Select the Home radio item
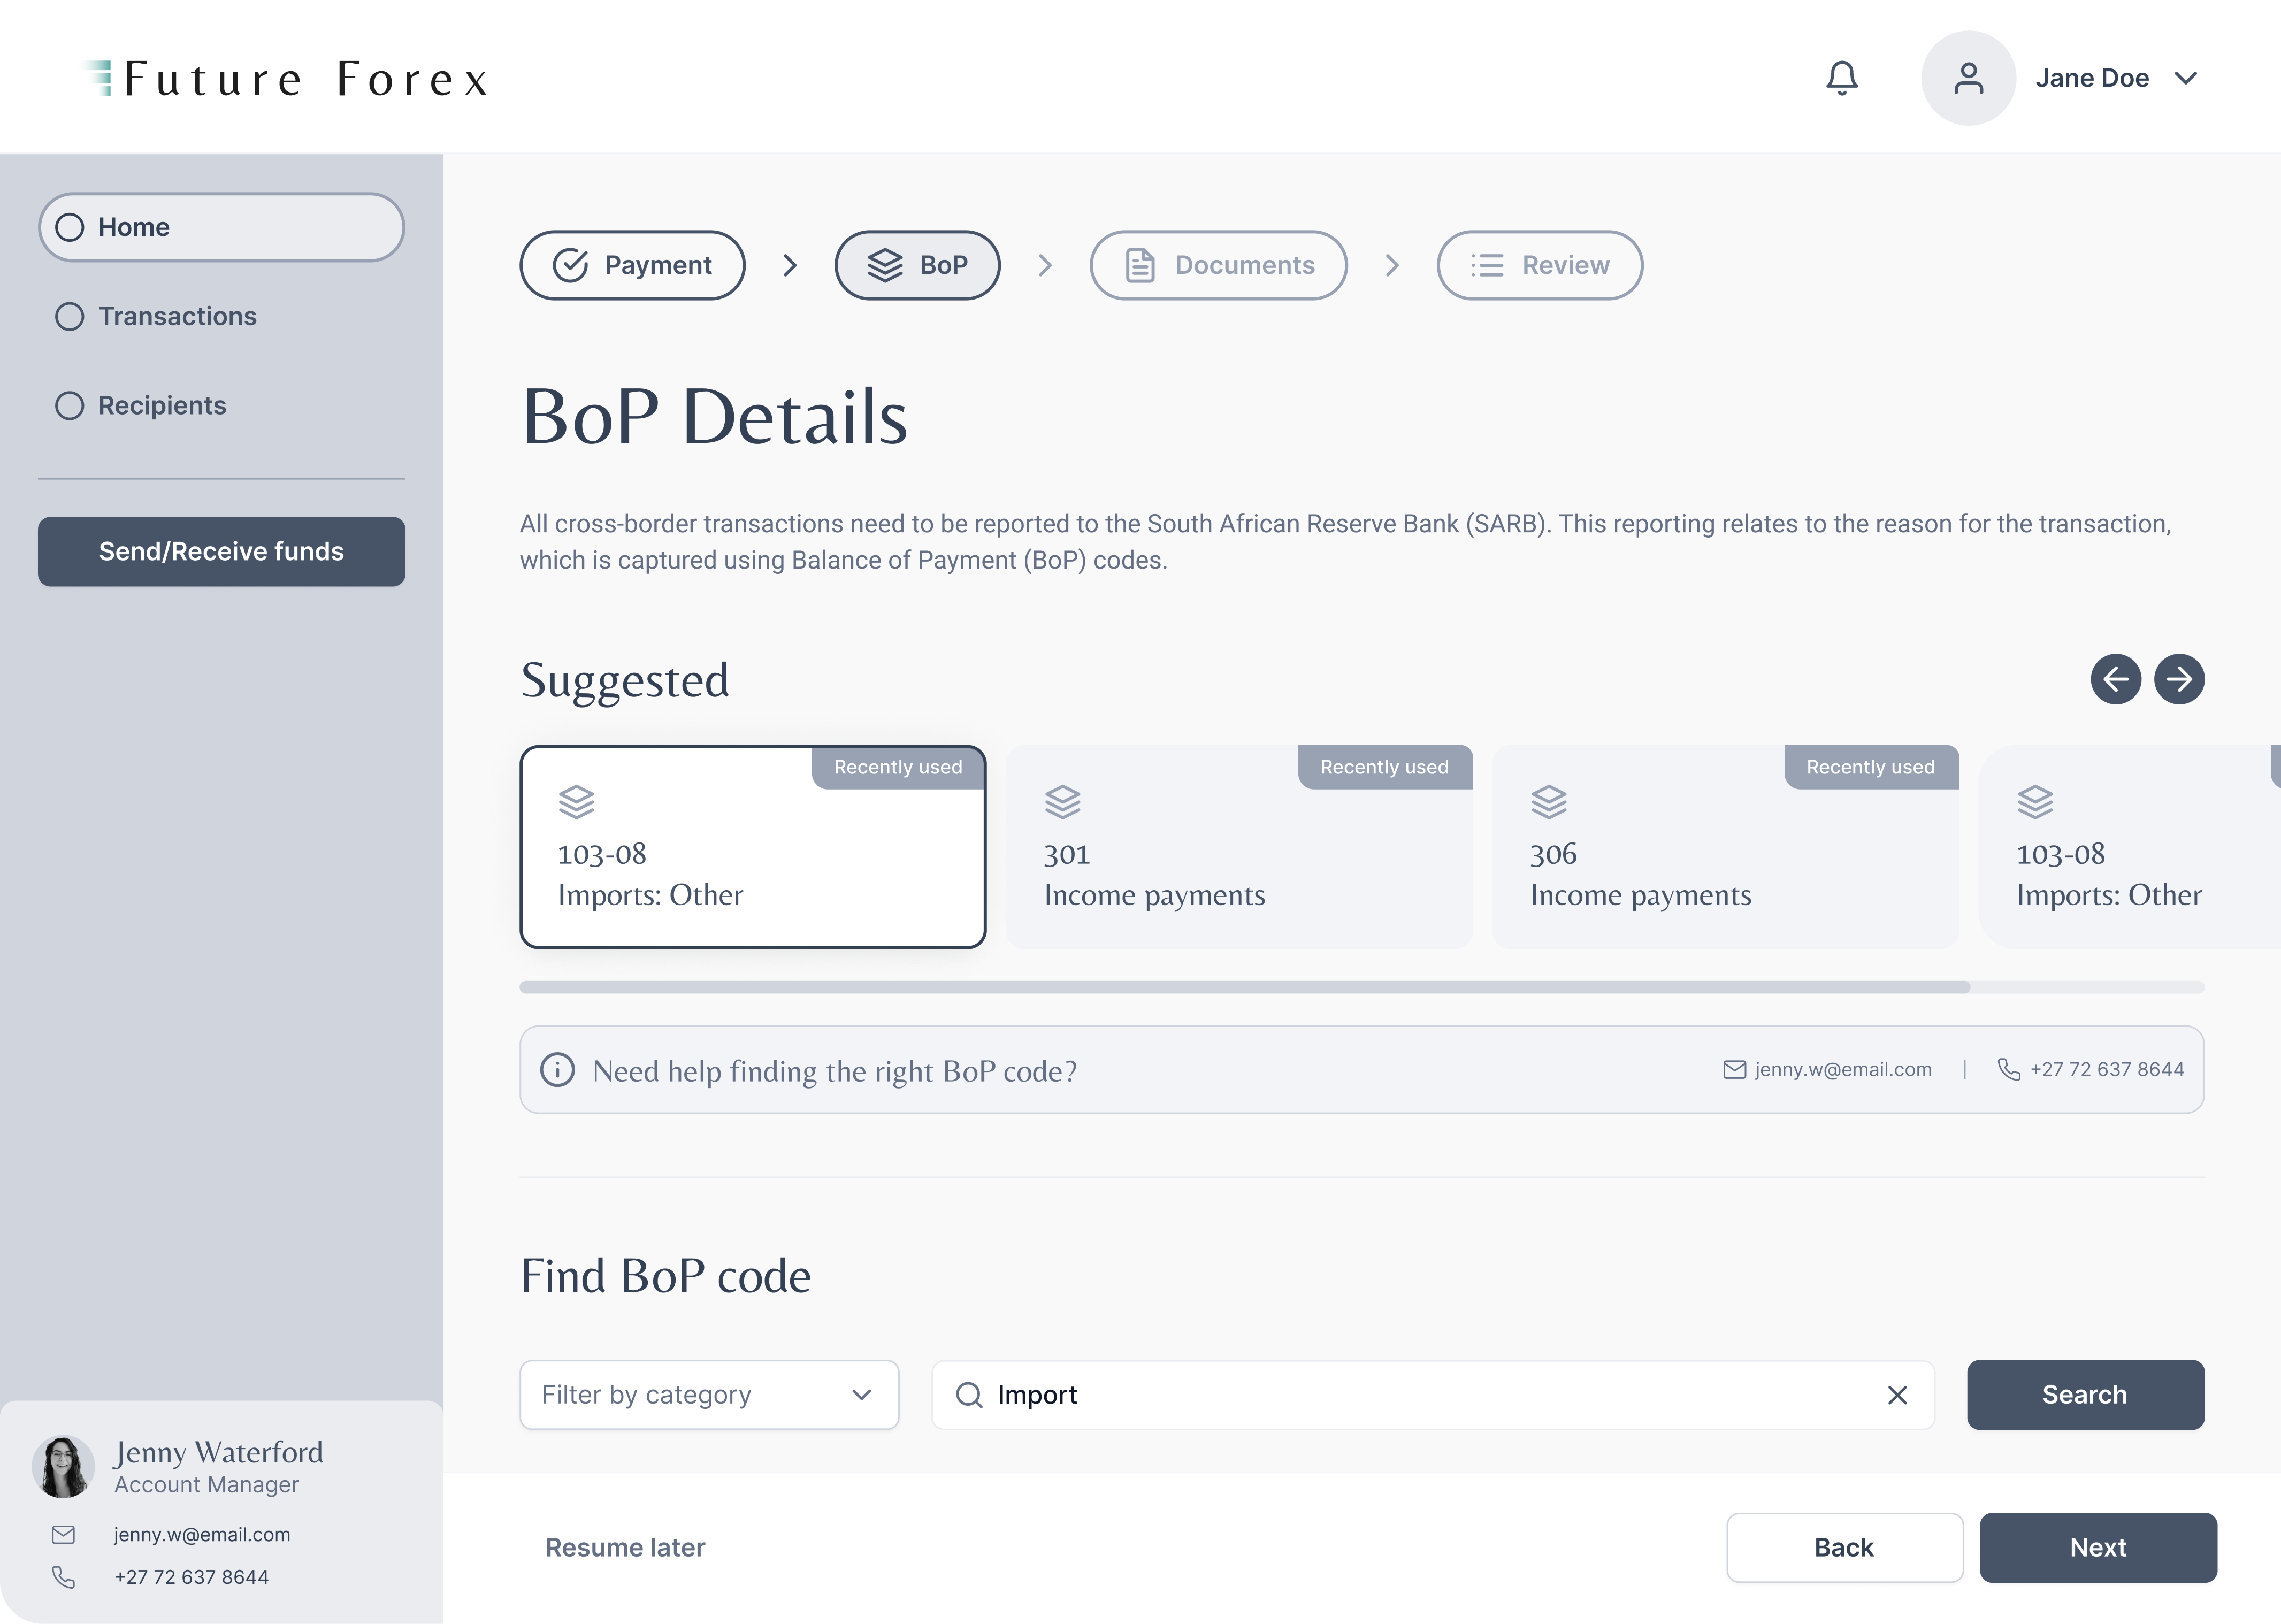Image resolution: width=2281 pixels, height=1624 pixels. [x=70, y=227]
